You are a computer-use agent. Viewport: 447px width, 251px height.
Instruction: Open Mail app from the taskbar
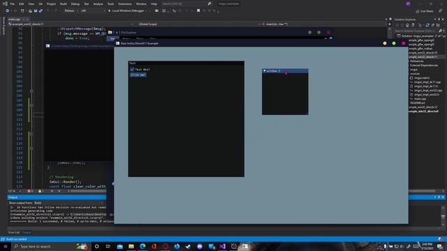120,246
